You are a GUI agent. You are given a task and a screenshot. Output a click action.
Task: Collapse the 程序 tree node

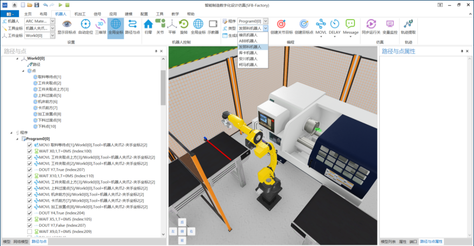coord(11,132)
